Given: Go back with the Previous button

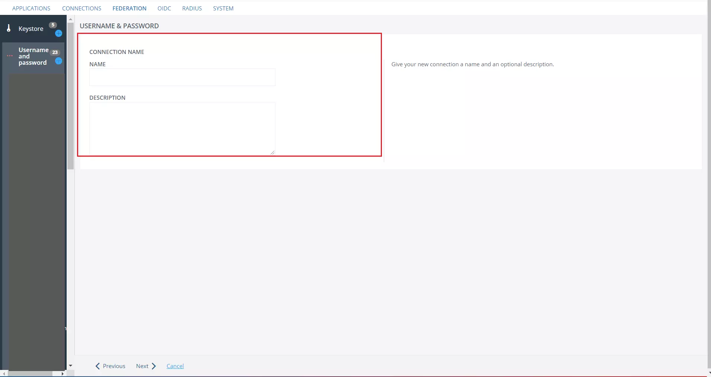Looking at the screenshot, I should click(111, 366).
